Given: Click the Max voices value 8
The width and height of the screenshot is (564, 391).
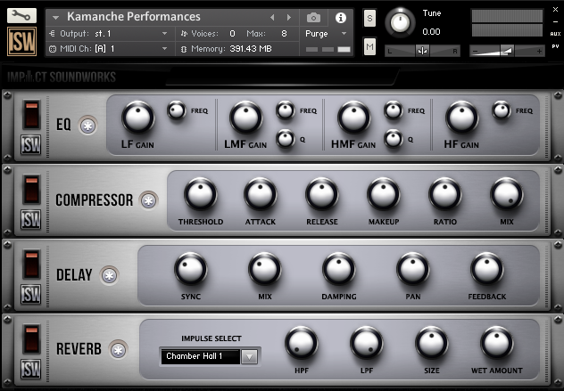Looking at the screenshot, I should point(284,34).
